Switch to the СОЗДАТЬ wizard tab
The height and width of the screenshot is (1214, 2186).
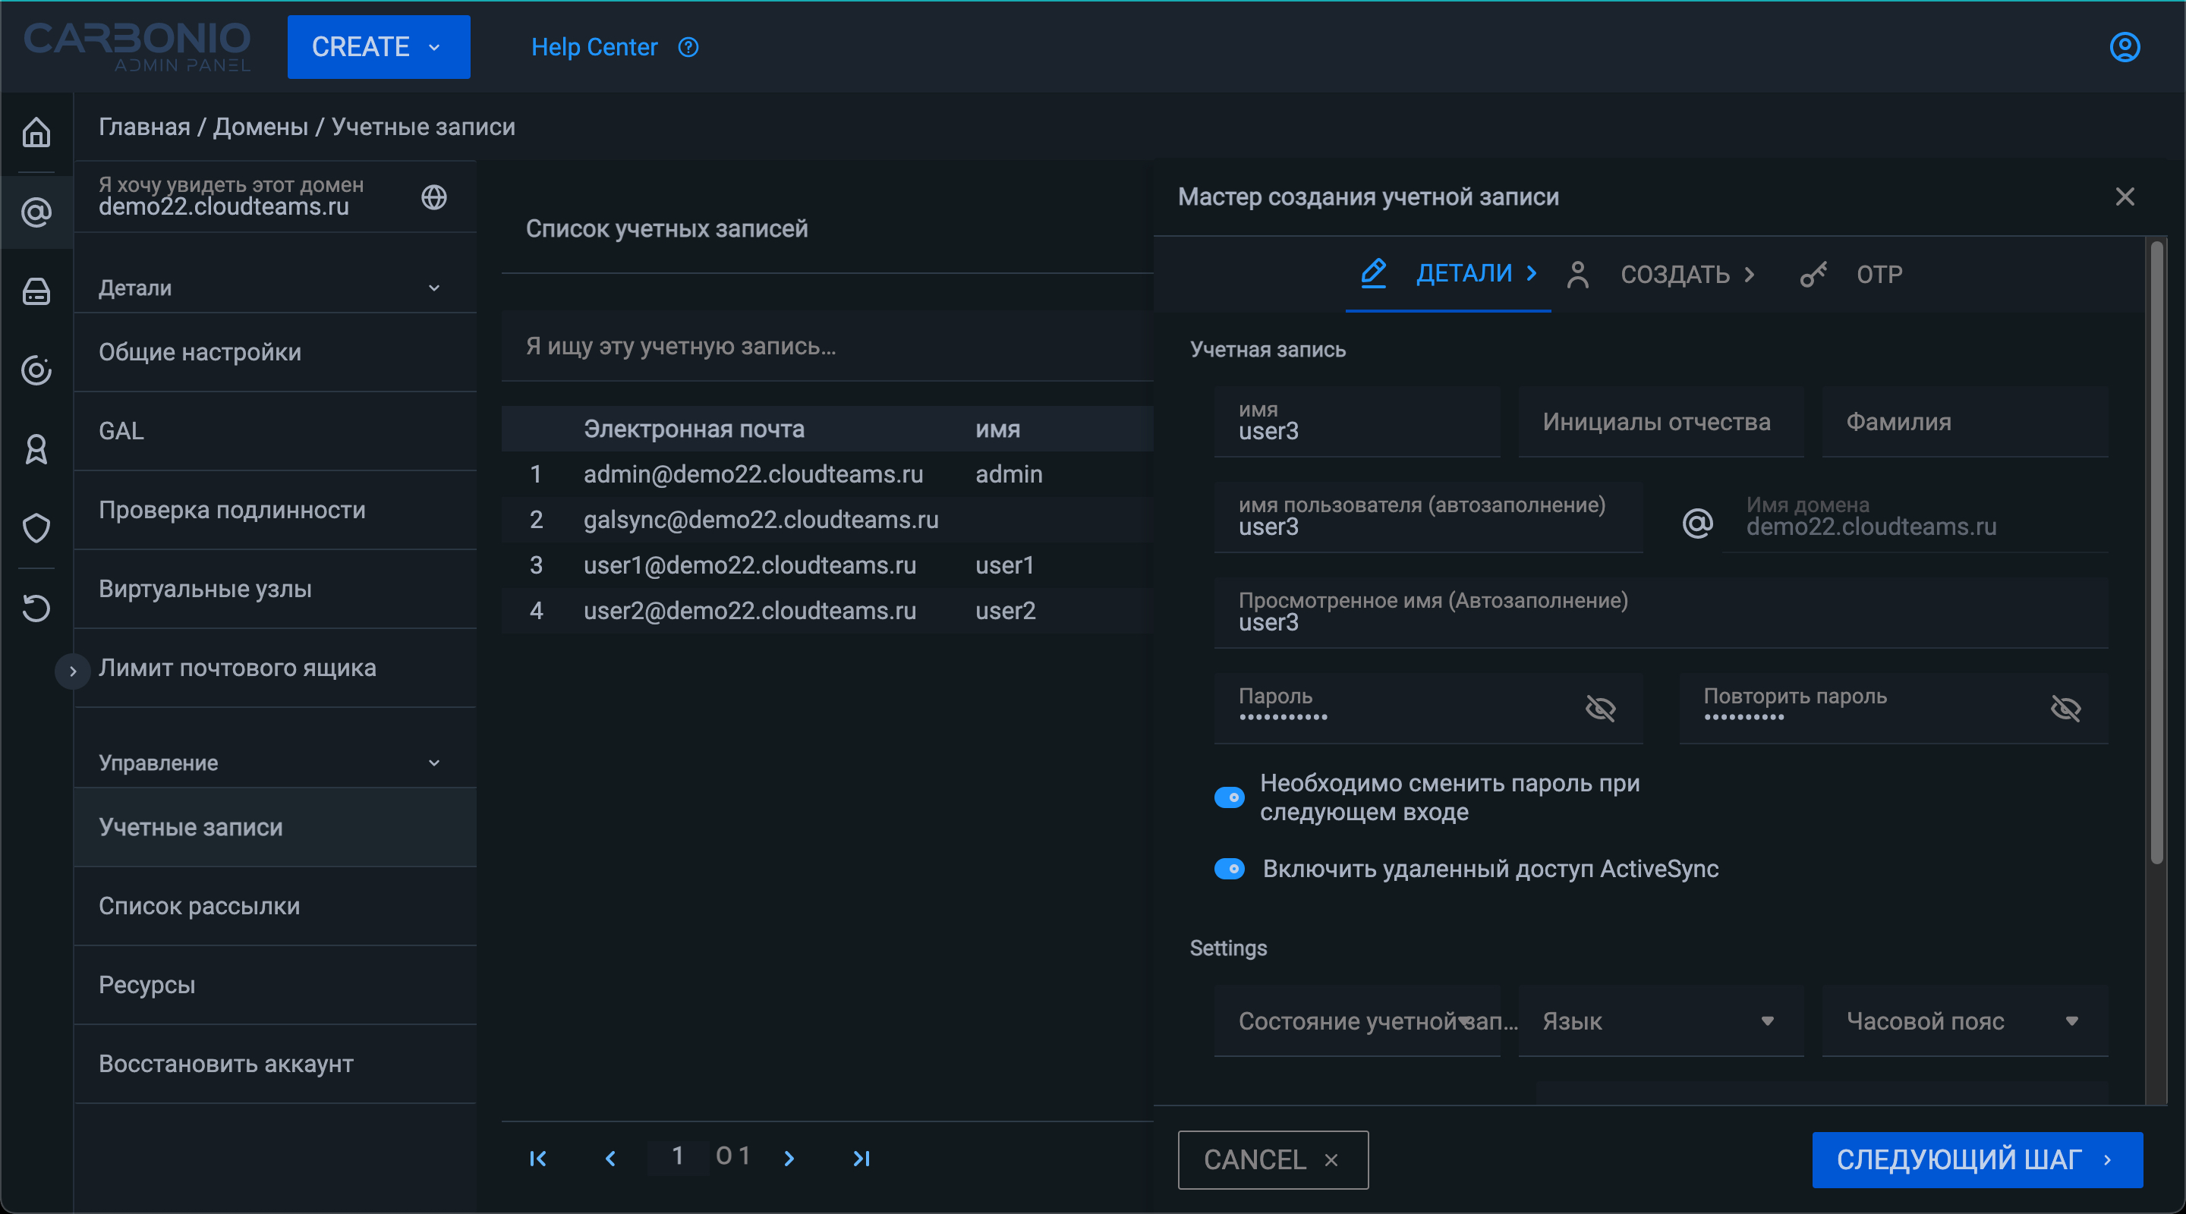[x=1674, y=275]
